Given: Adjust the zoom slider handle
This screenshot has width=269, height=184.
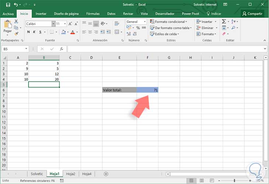Looking at the screenshot, I should (234, 180).
